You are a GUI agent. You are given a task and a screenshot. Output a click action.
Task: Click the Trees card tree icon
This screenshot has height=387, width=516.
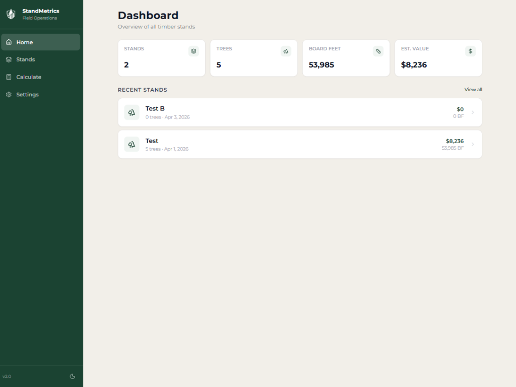click(286, 51)
